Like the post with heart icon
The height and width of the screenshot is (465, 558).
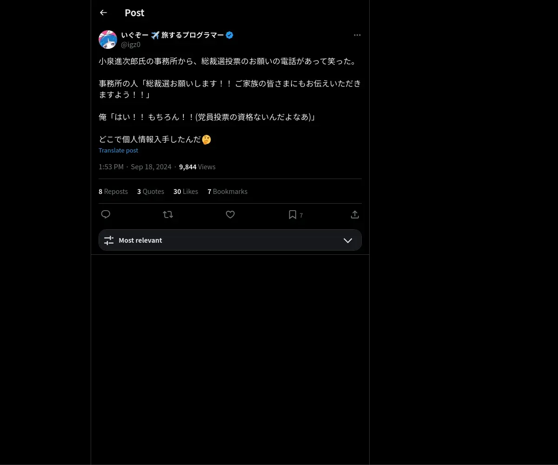tap(230, 214)
